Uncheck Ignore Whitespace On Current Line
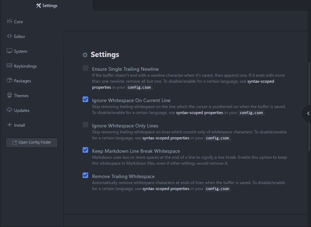This screenshot has height=227, width=311. 85,100
